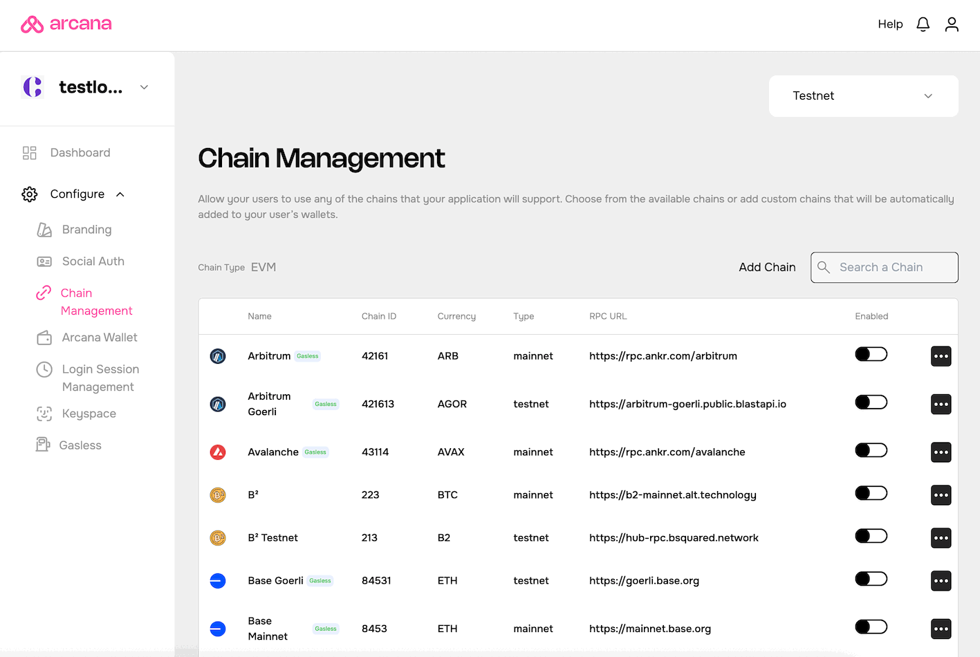
Task: Click the testlo app logo icon
Action: 33,87
